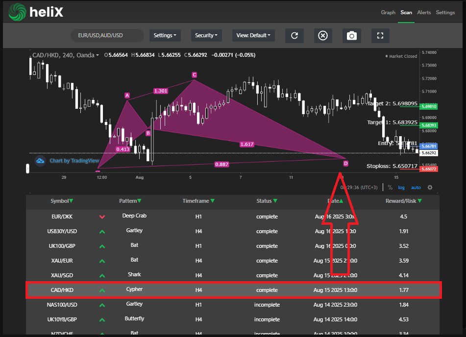Sort table by Reward/Risk column
The image size is (466, 337).
(x=403, y=201)
